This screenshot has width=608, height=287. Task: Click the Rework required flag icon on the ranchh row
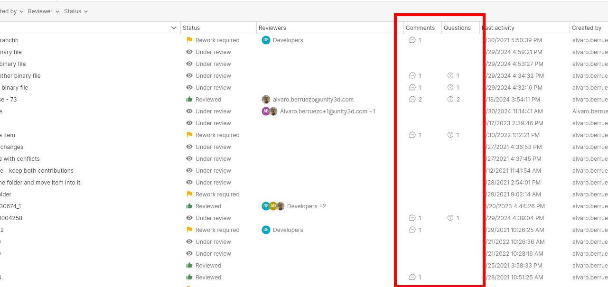[189, 40]
